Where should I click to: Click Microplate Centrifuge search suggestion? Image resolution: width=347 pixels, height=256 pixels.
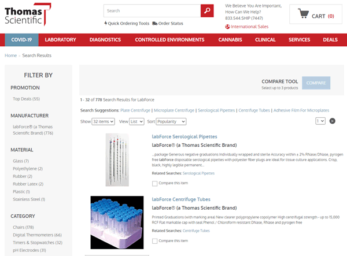click(174, 110)
